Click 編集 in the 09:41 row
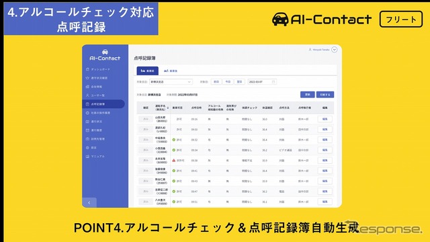Viewport: 430px width, 242px height. click(x=325, y=171)
